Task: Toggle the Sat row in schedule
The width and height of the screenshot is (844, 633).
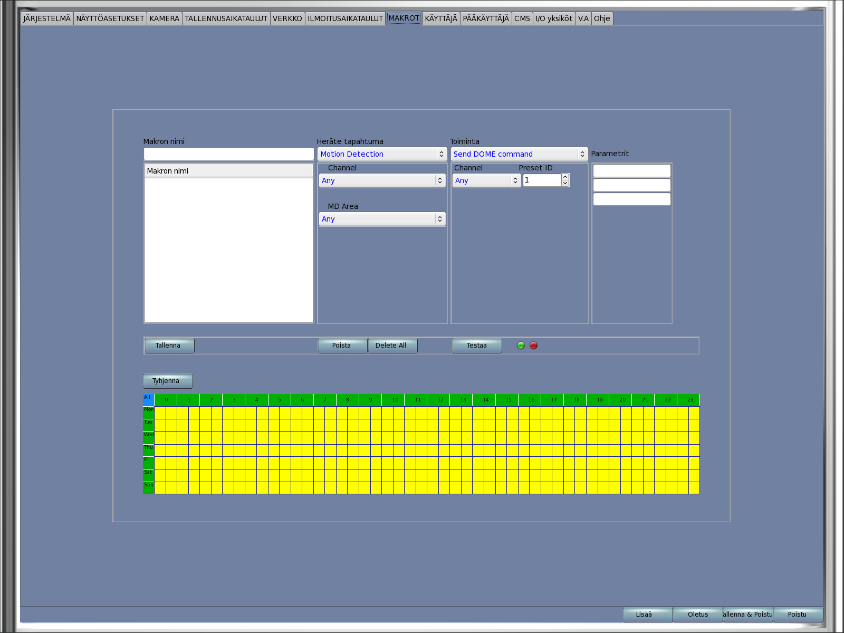Action: [148, 475]
